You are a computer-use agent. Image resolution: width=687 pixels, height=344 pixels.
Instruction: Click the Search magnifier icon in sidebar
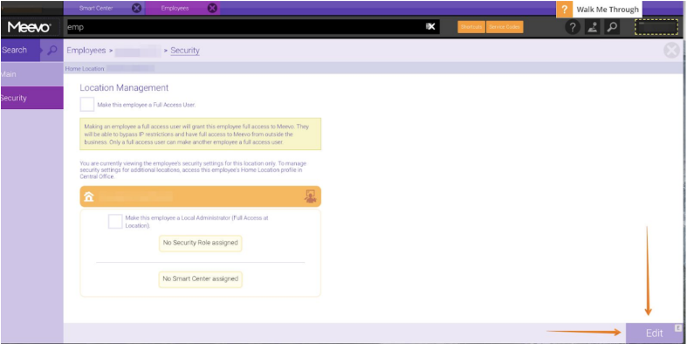(x=52, y=50)
